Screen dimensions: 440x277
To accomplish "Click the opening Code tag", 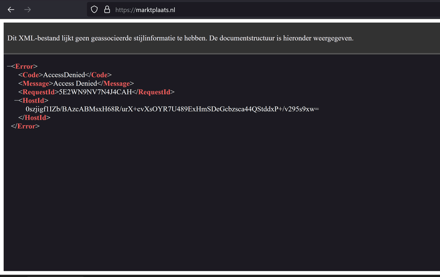I will click(x=31, y=75).
